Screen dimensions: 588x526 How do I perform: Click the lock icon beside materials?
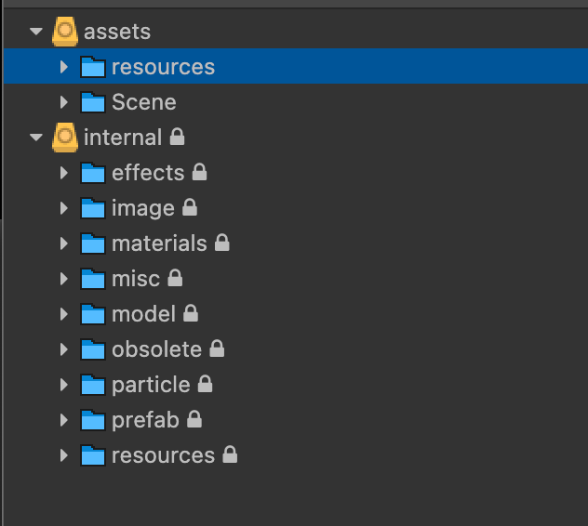221,243
